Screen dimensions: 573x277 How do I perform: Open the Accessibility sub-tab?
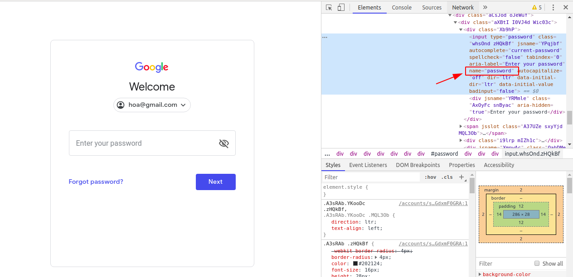[499, 165]
